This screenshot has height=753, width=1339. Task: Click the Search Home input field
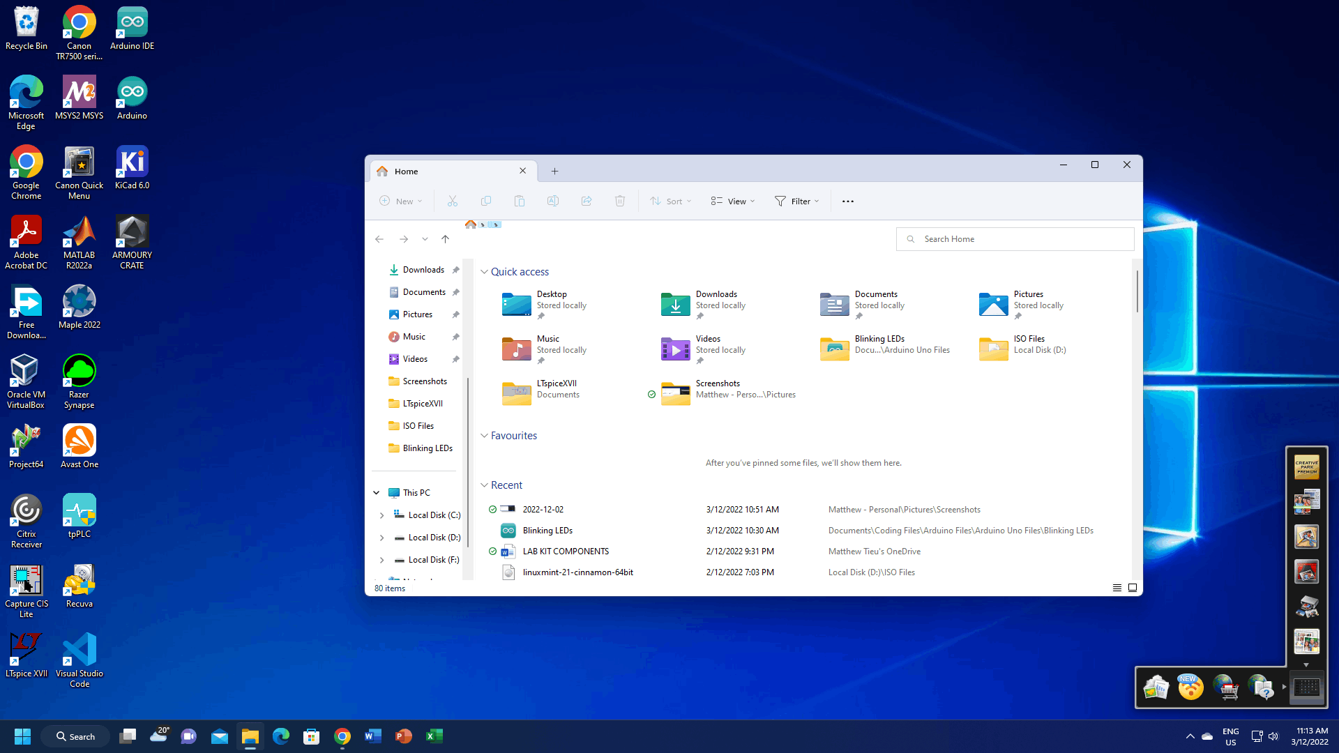(1015, 239)
